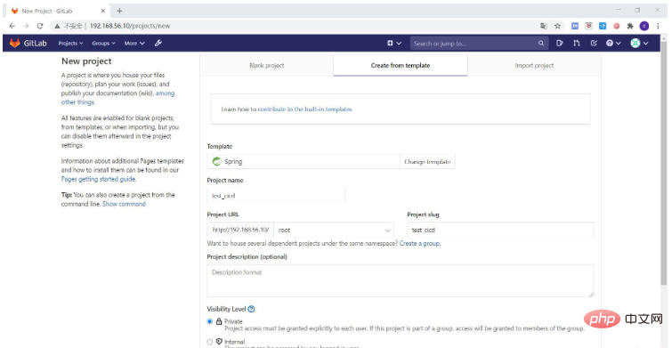Click the new item plus icon
The height and width of the screenshot is (348, 672).
pos(391,44)
